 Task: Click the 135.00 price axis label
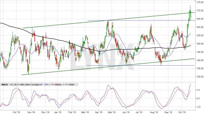(x=200, y=68)
